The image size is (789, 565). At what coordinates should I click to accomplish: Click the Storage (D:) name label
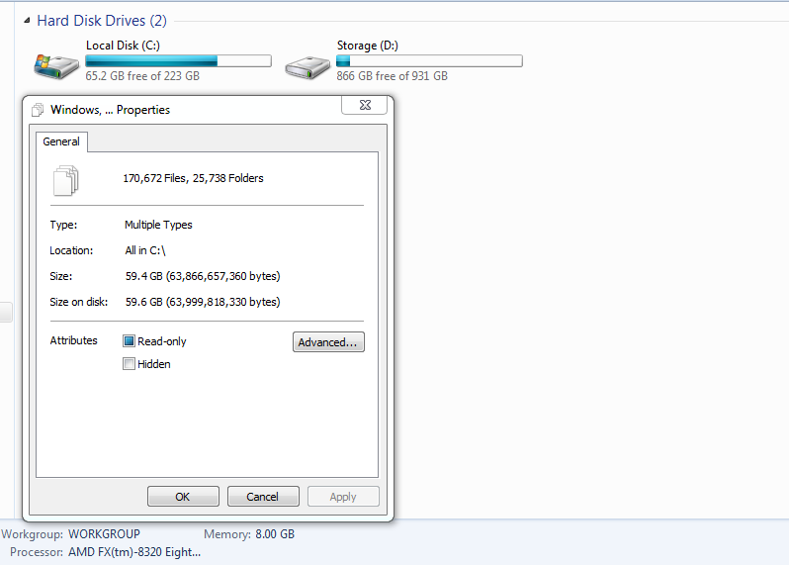click(x=368, y=46)
